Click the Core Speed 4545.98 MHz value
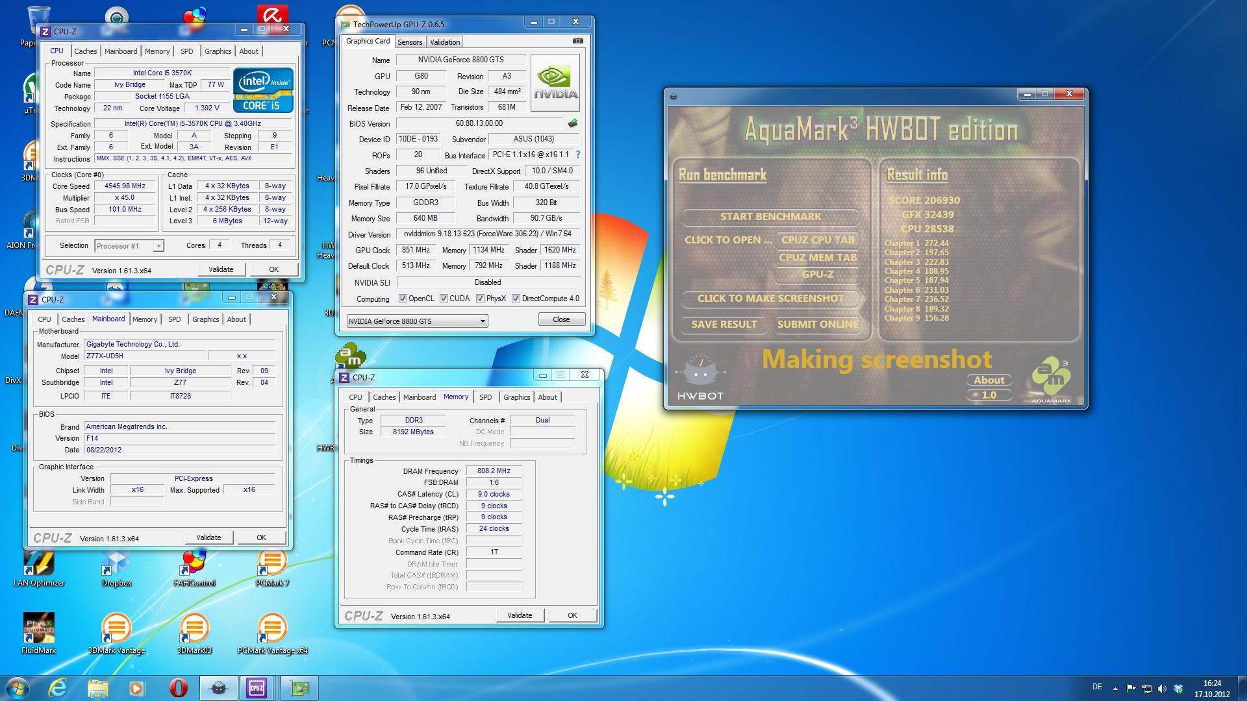 click(126, 186)
